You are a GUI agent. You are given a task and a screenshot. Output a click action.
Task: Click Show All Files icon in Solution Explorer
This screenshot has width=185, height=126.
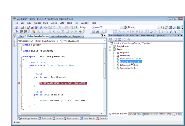click(x=116, y=39)
